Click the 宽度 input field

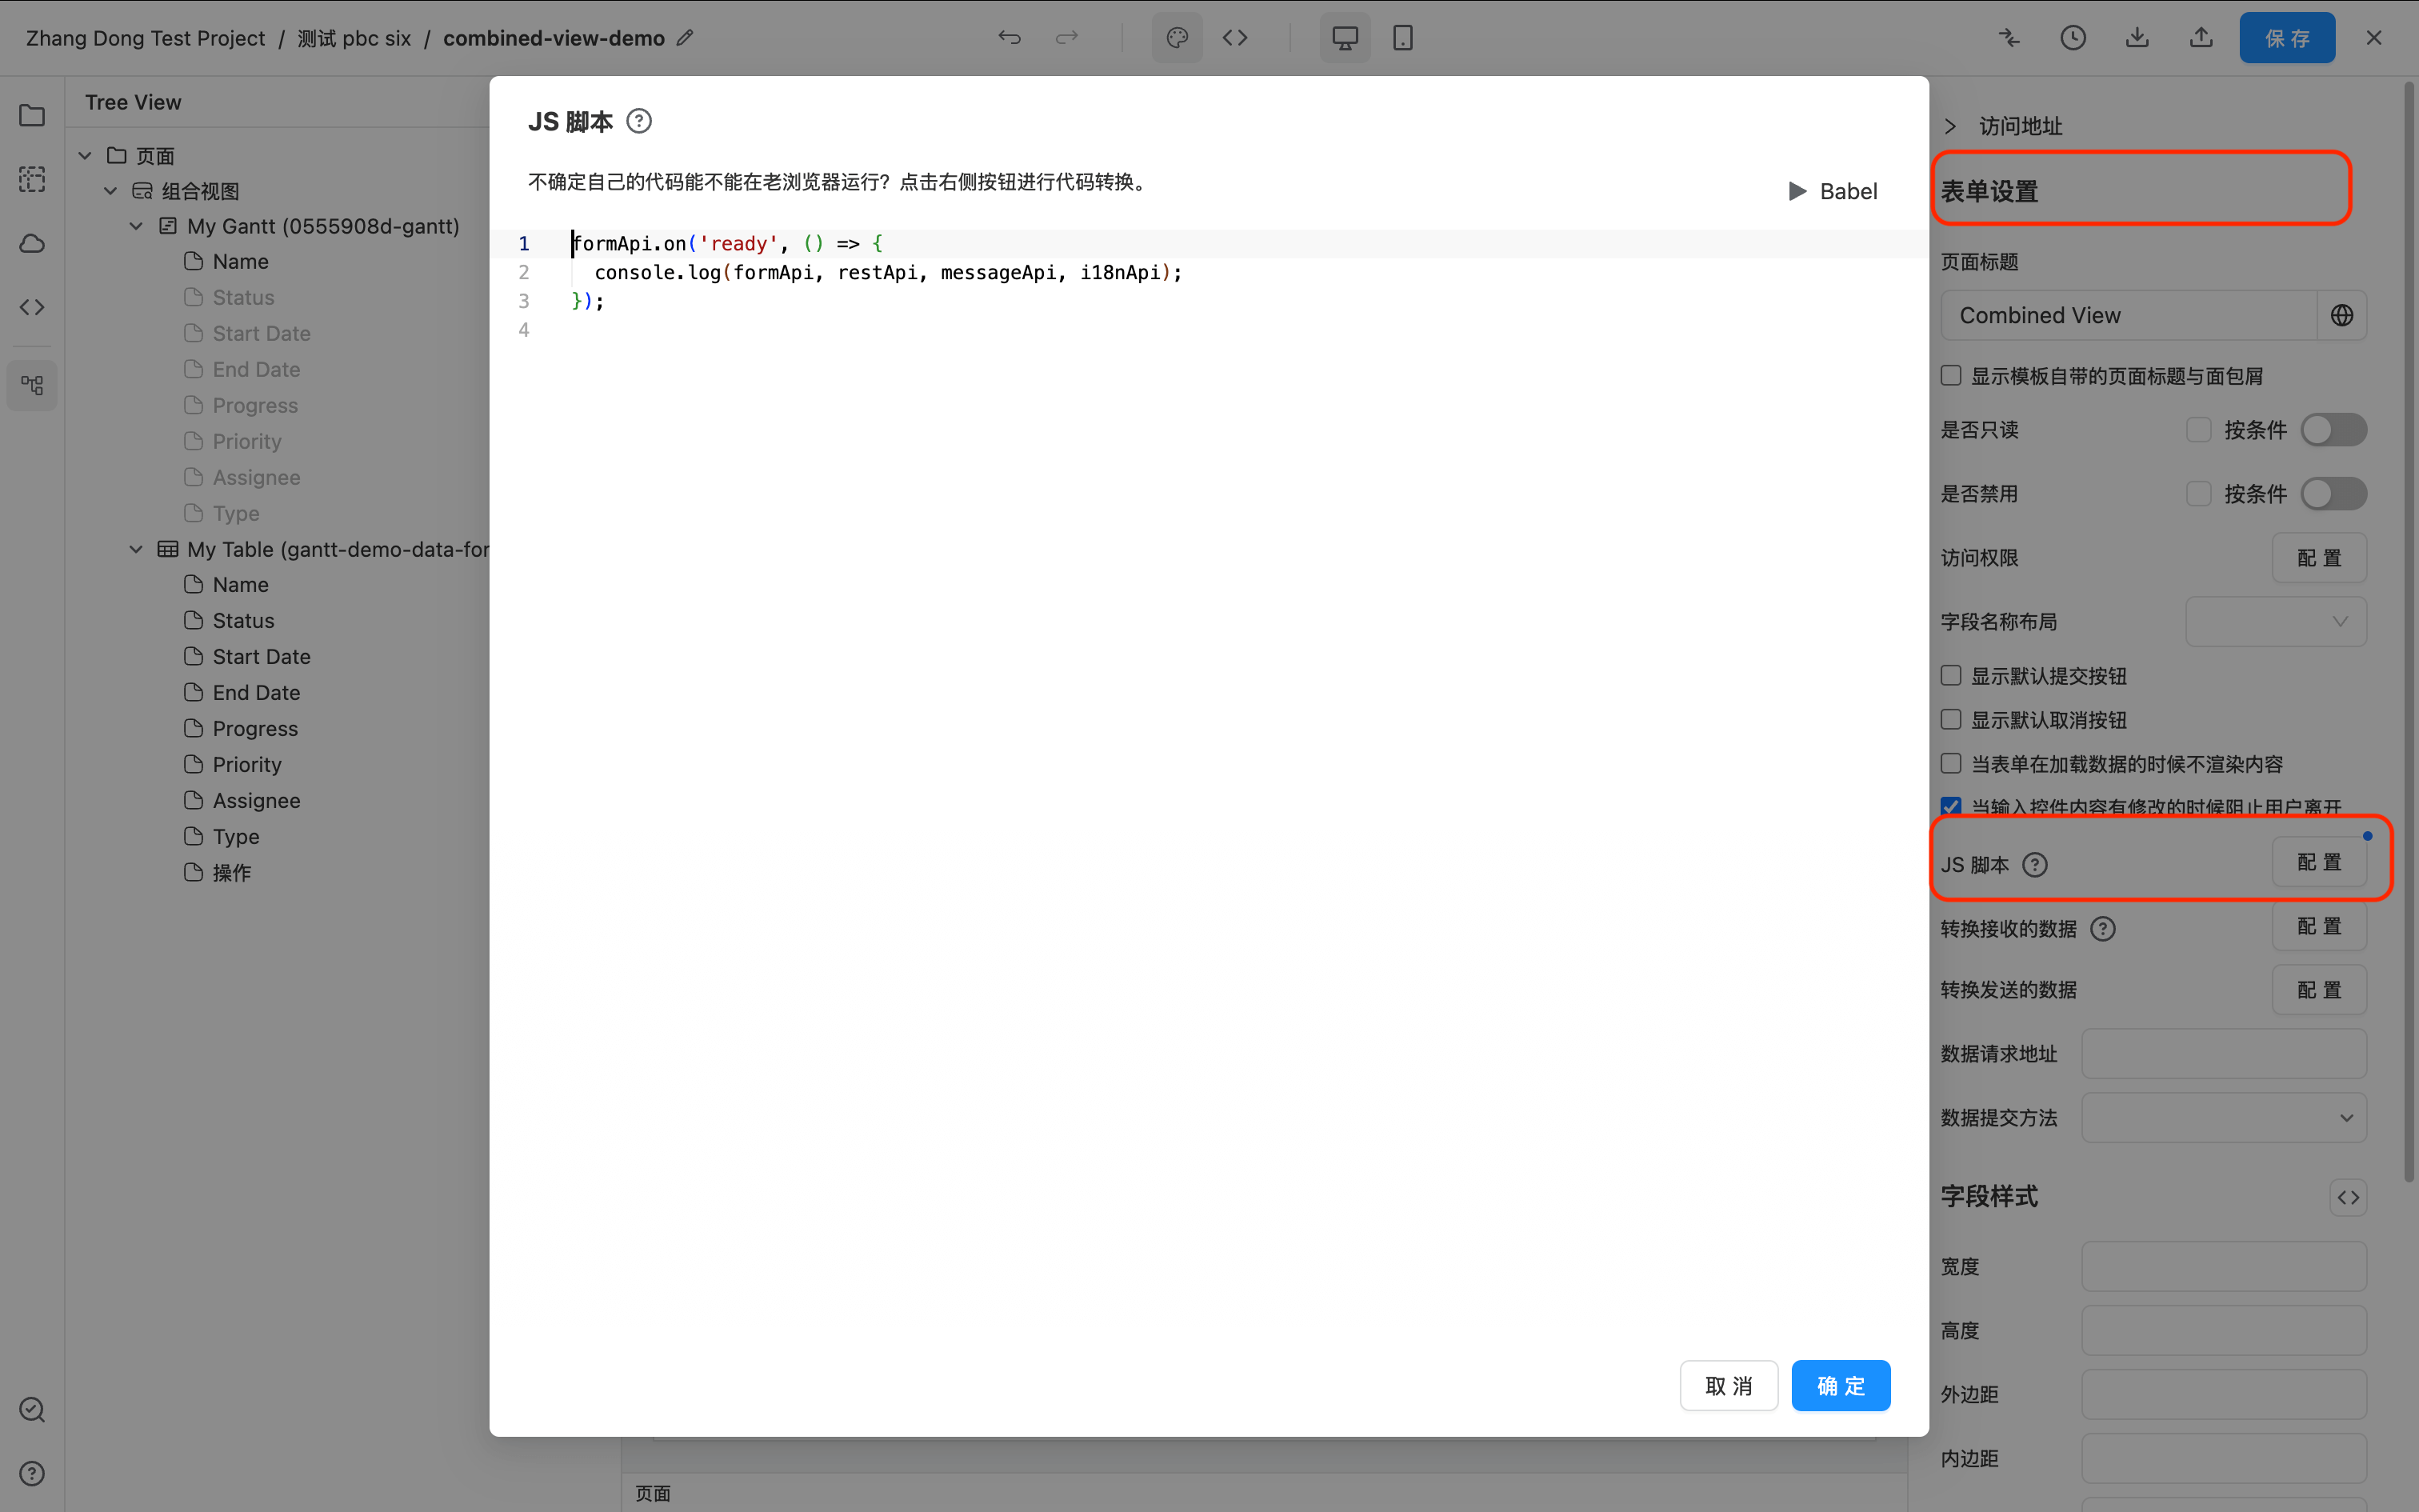click(x=2224, y=1267)
